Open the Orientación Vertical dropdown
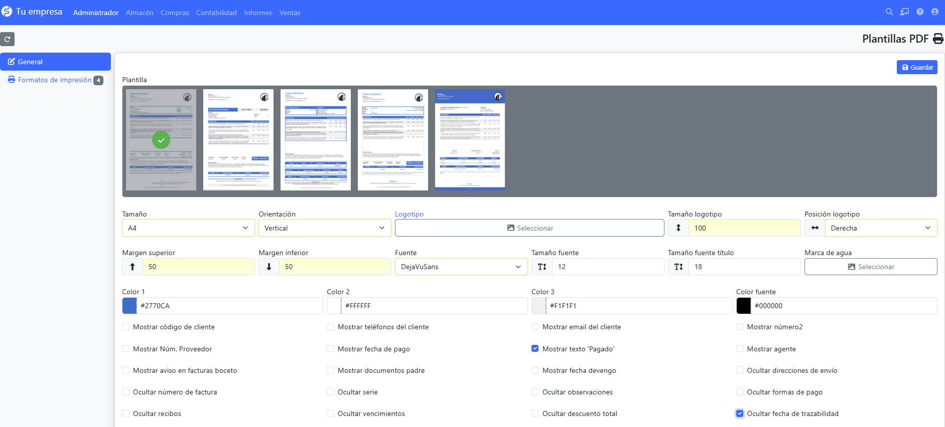 click(x=325, y=228)
